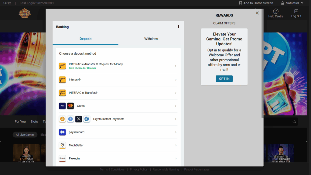Expand INTERAC e-Transfer Request for Money chevron
Screen dimensions: 311x175
pos(176,66)
